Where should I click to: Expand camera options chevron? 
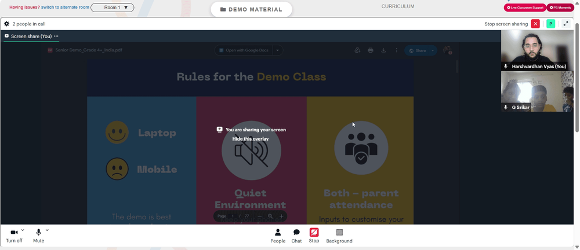(x=23, y=230)
